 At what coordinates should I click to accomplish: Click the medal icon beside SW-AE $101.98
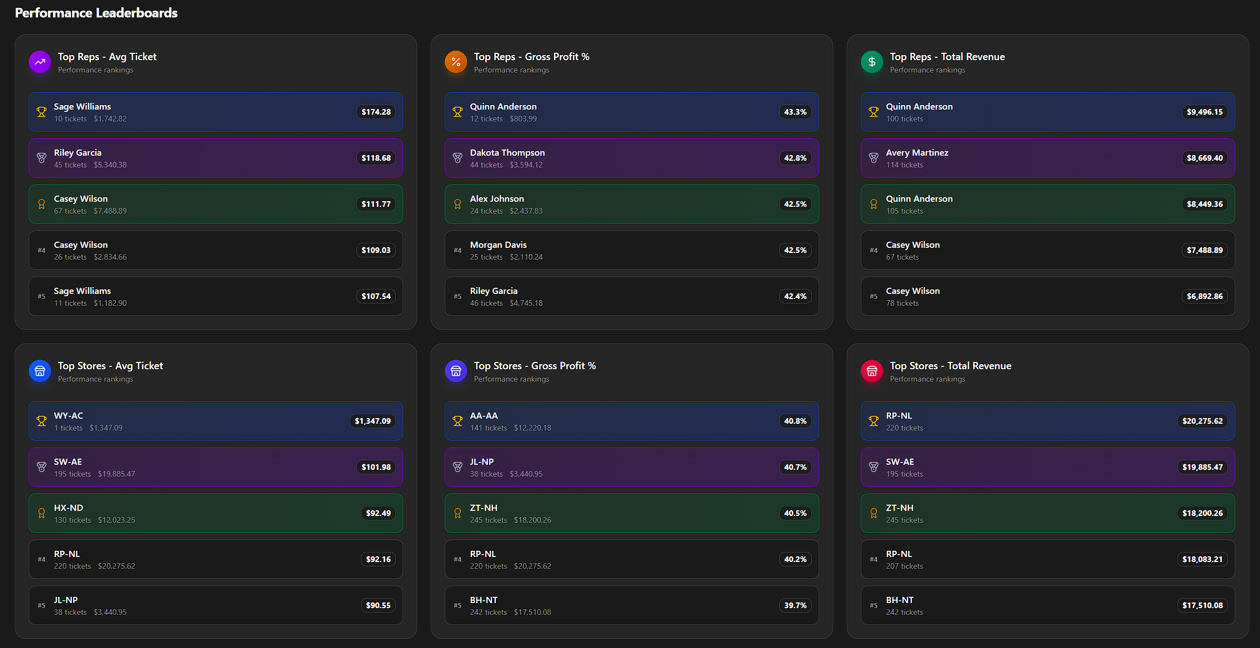42,467
